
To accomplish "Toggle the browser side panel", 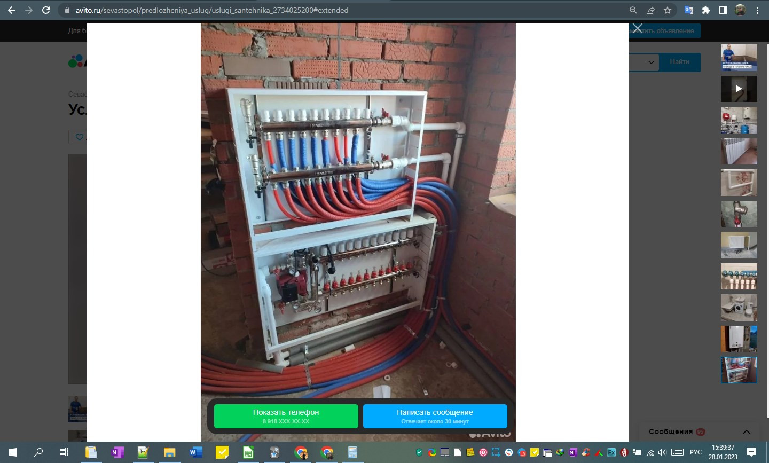I will [x=723, y=10].
